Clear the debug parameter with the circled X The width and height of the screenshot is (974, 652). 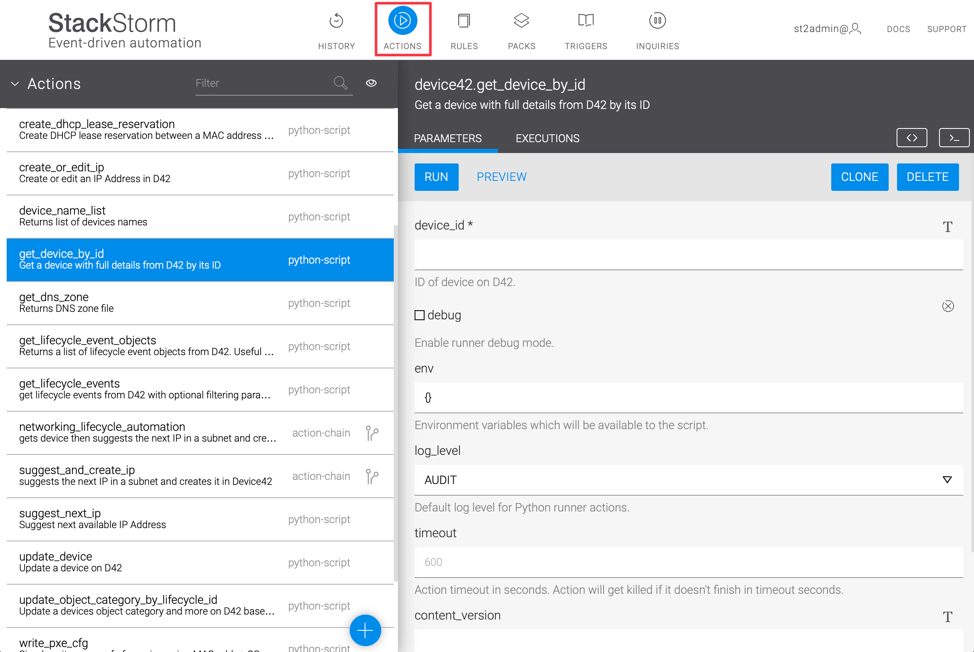[948, 306]
